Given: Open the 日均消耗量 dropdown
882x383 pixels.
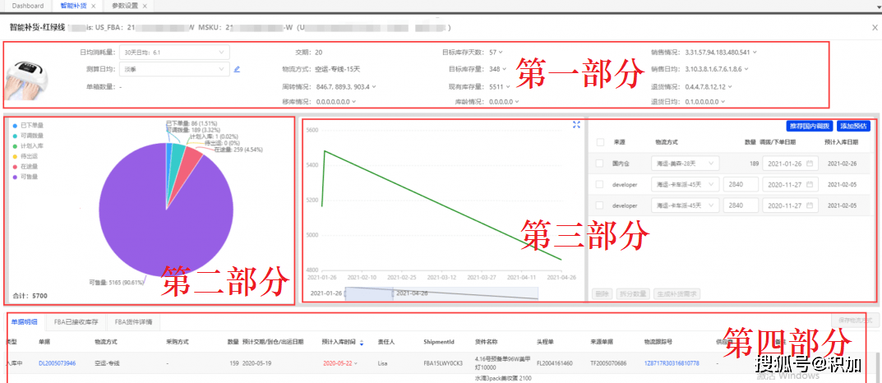Looking at the screenshot, I should pos(173,52).
